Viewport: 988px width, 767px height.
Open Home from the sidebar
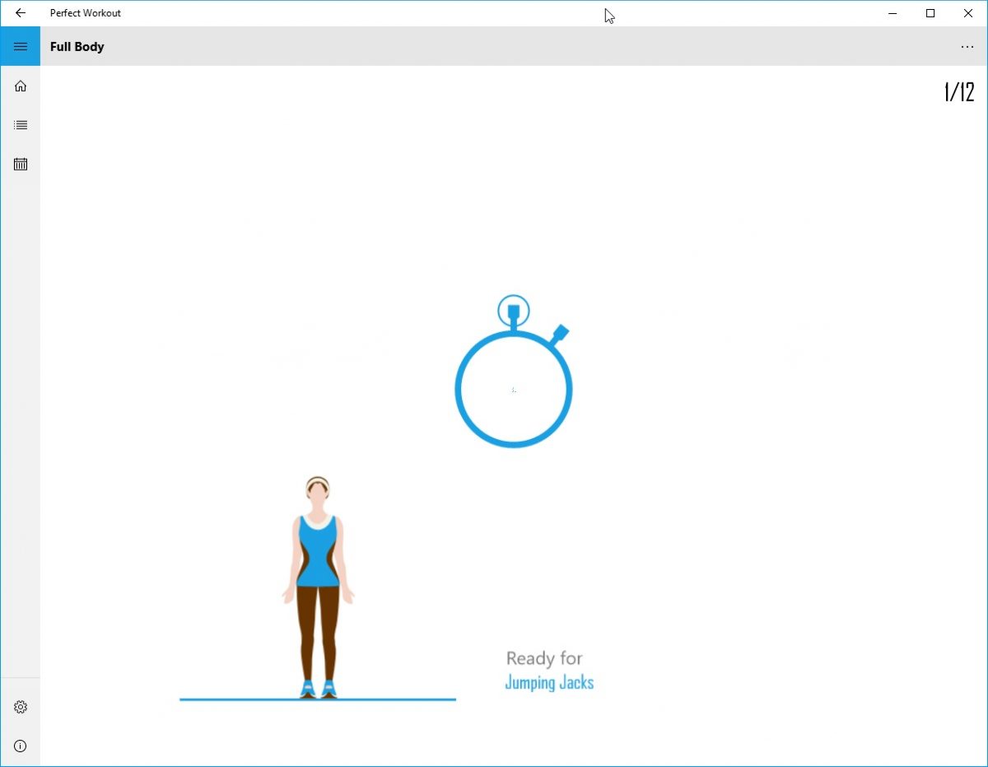pyautogui.click(x=20, y=86)
